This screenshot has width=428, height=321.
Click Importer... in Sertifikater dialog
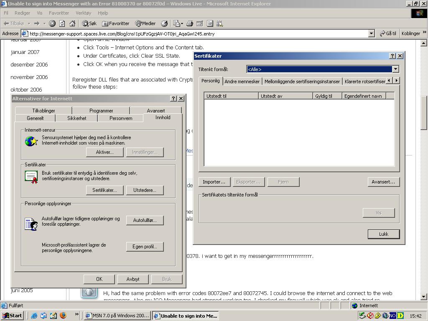tap(214, 182)
